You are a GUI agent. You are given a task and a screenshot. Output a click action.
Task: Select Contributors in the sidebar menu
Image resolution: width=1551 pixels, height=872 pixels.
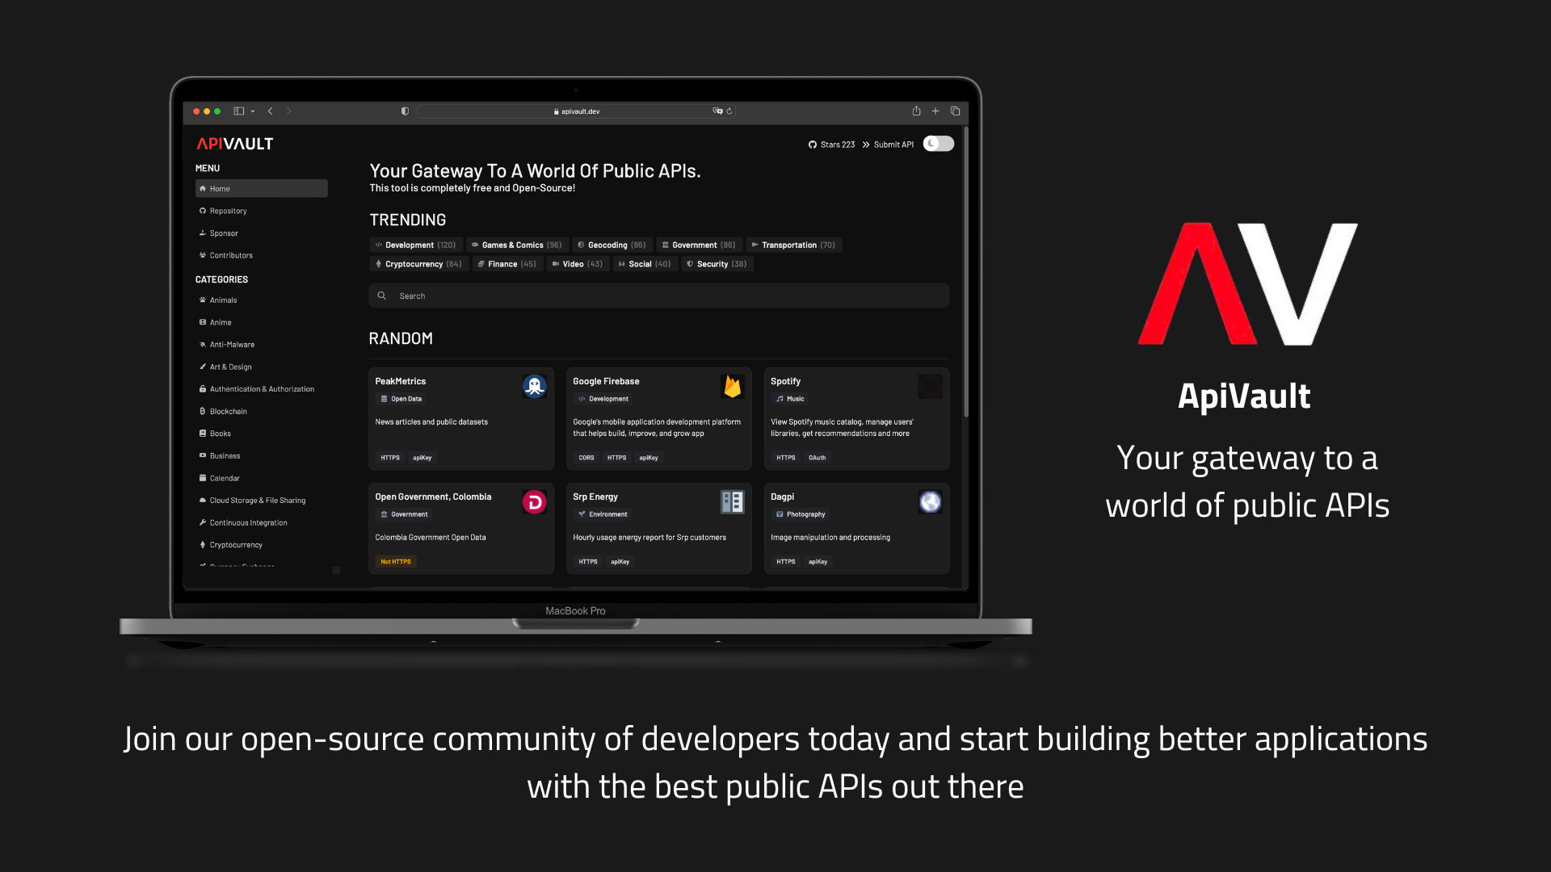pos(230,255)
